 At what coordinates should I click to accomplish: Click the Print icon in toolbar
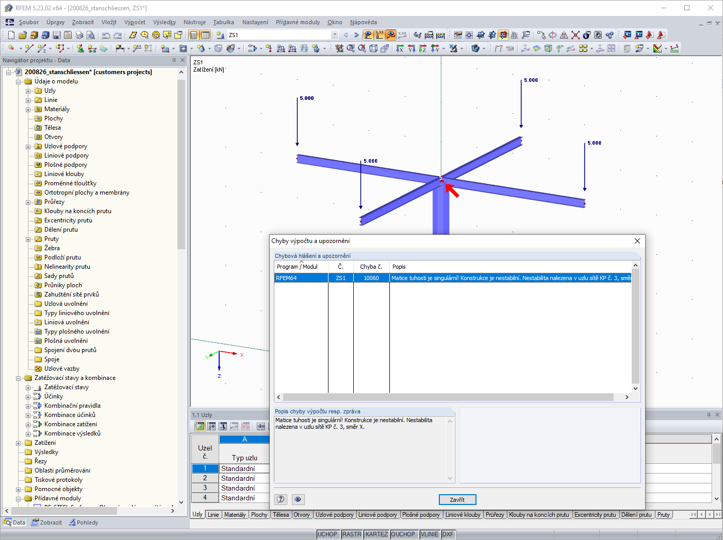pos(79,35)
